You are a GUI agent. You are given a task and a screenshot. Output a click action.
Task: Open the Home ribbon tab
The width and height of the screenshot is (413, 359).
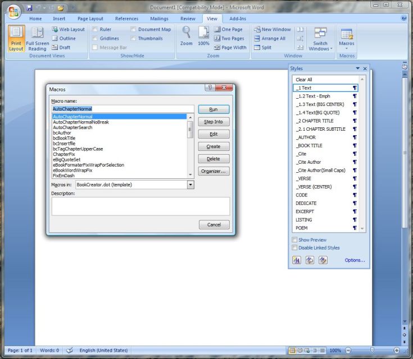[x=35, y=19]
